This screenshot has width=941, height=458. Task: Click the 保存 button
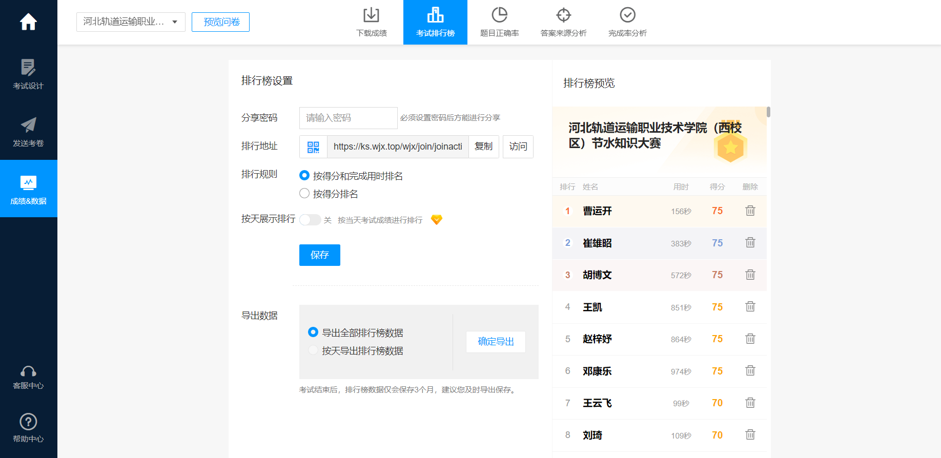[x=320, y=255]
